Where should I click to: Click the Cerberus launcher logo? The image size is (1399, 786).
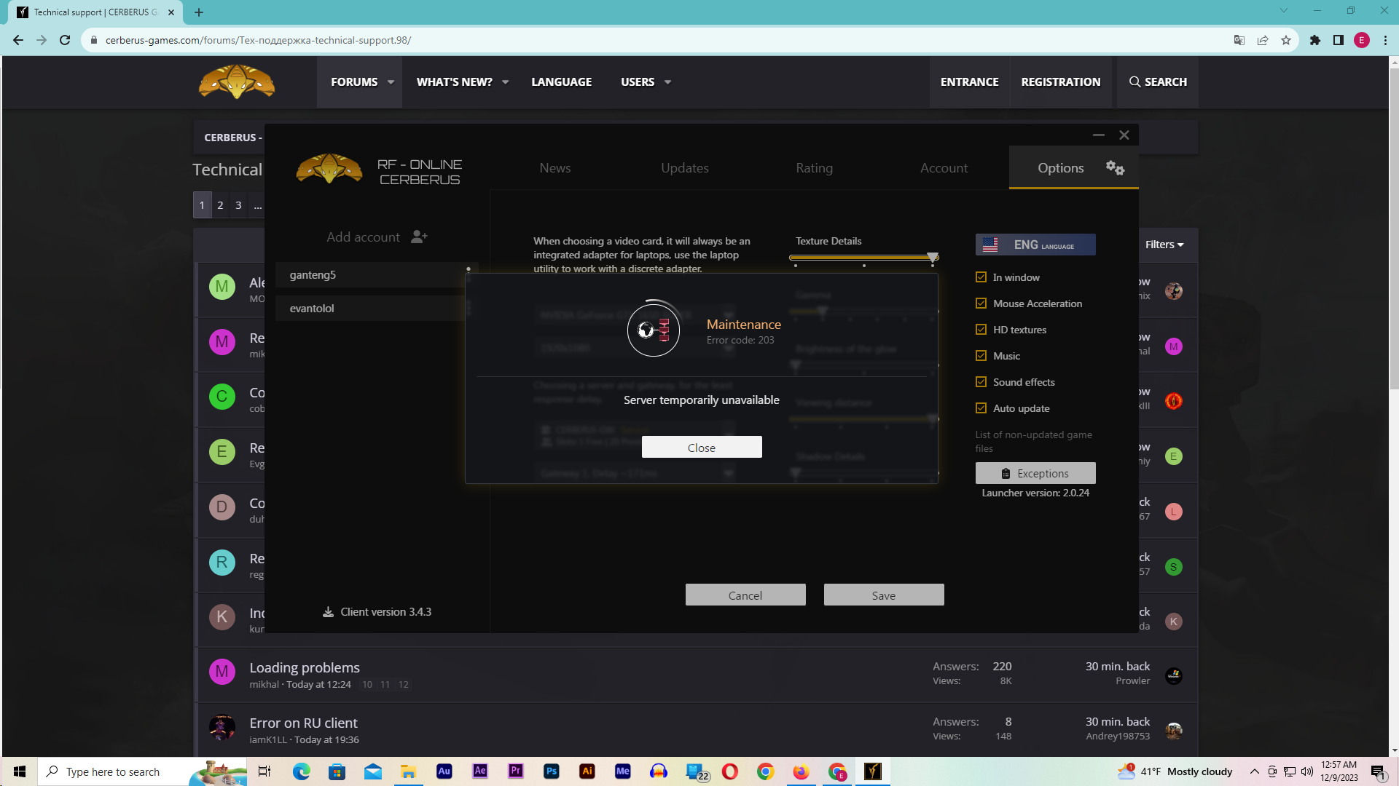(329, 168)
